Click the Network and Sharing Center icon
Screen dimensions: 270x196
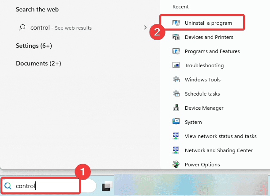coord(176,150)
